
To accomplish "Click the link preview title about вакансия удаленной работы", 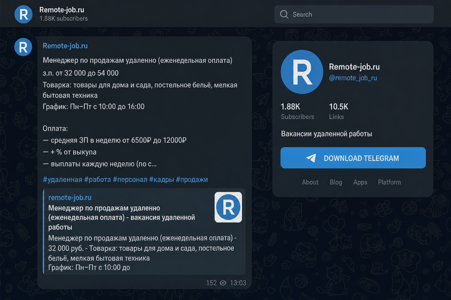I will pyautogui.click(x=122, y=217).
